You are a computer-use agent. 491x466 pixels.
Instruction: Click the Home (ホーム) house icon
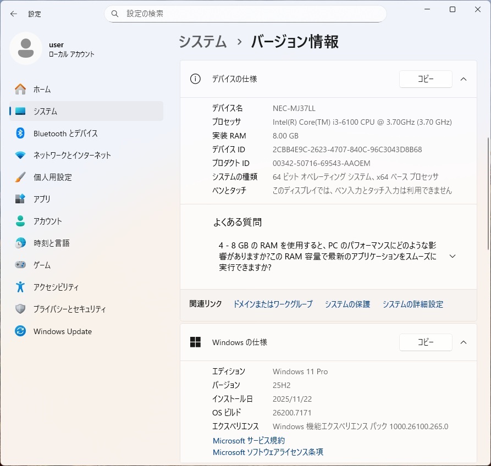(x=20, y=89)
